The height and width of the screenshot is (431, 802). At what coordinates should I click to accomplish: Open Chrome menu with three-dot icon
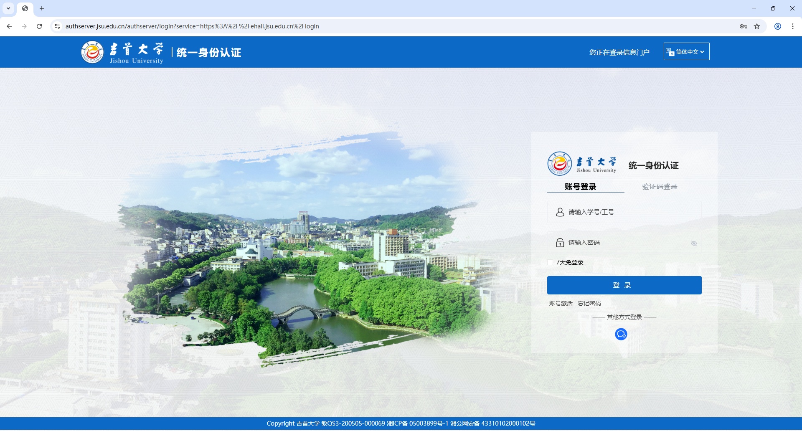[792, 26]
